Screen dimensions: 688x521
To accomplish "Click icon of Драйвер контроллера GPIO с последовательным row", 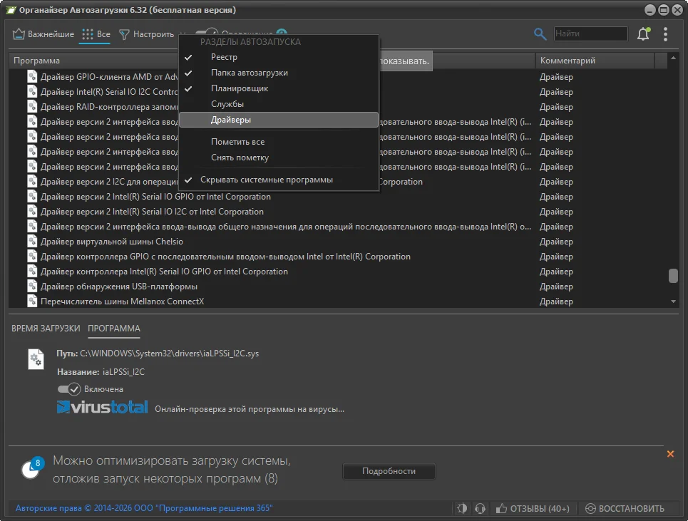I will tap(32, 257).
